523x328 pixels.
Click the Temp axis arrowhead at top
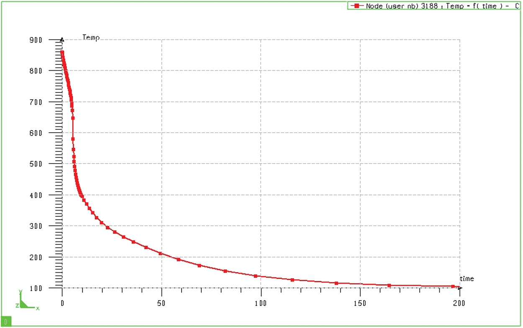[x=62, y=40]
